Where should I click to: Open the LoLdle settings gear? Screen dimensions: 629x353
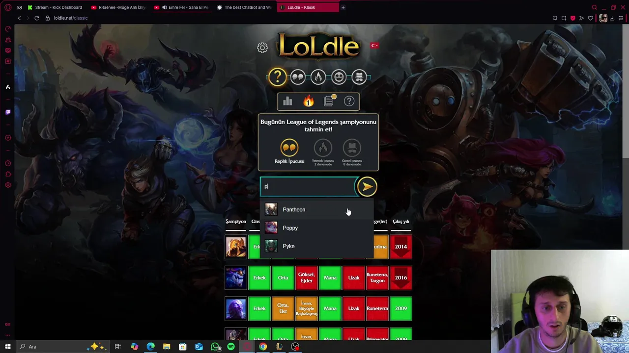click(x=262, y=48)
